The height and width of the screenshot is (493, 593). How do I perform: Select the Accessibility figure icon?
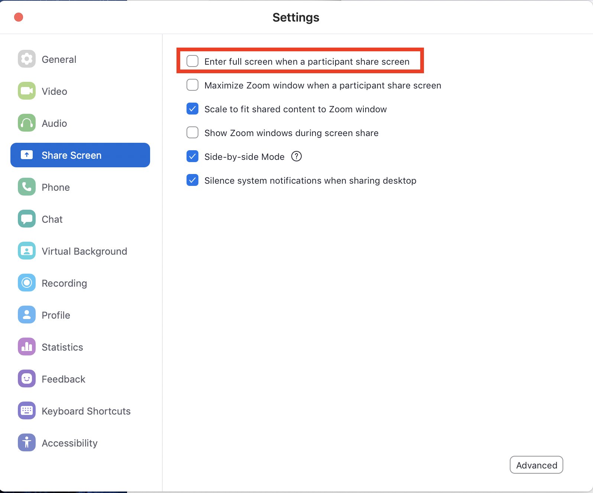click(x=27, y=442)
